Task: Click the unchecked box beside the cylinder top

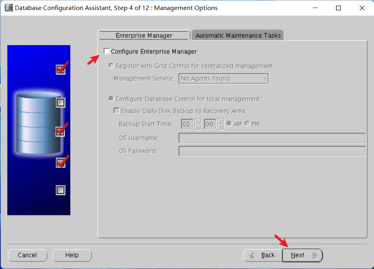Action: (60, 102)
